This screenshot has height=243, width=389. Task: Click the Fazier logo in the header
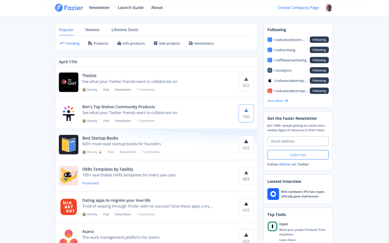tap(69, 8)
